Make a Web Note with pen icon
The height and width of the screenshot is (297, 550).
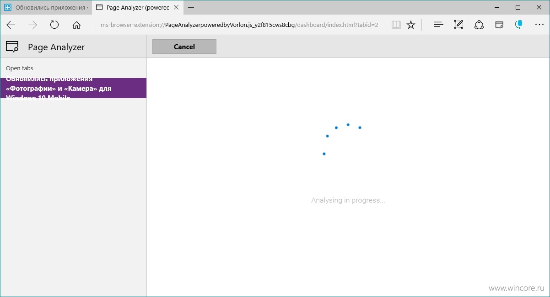(x=458, y=25)
